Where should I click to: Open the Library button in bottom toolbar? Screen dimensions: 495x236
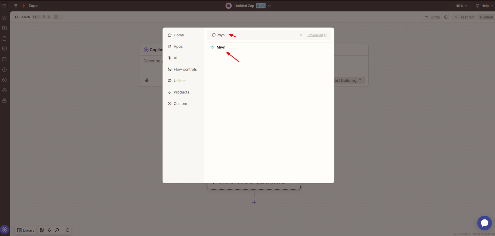(x=26, y=230)
